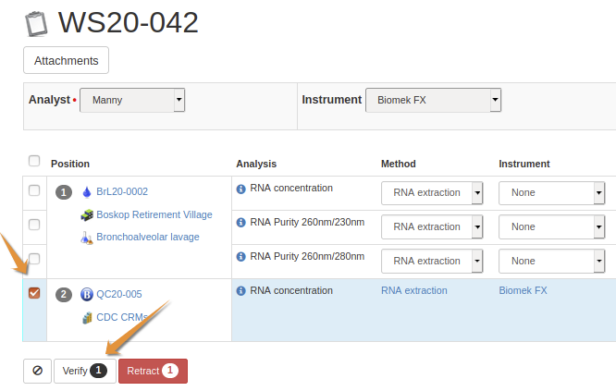Click the Attachments button
This screenshot has height=391, width=616.
(x=66, y=60)
